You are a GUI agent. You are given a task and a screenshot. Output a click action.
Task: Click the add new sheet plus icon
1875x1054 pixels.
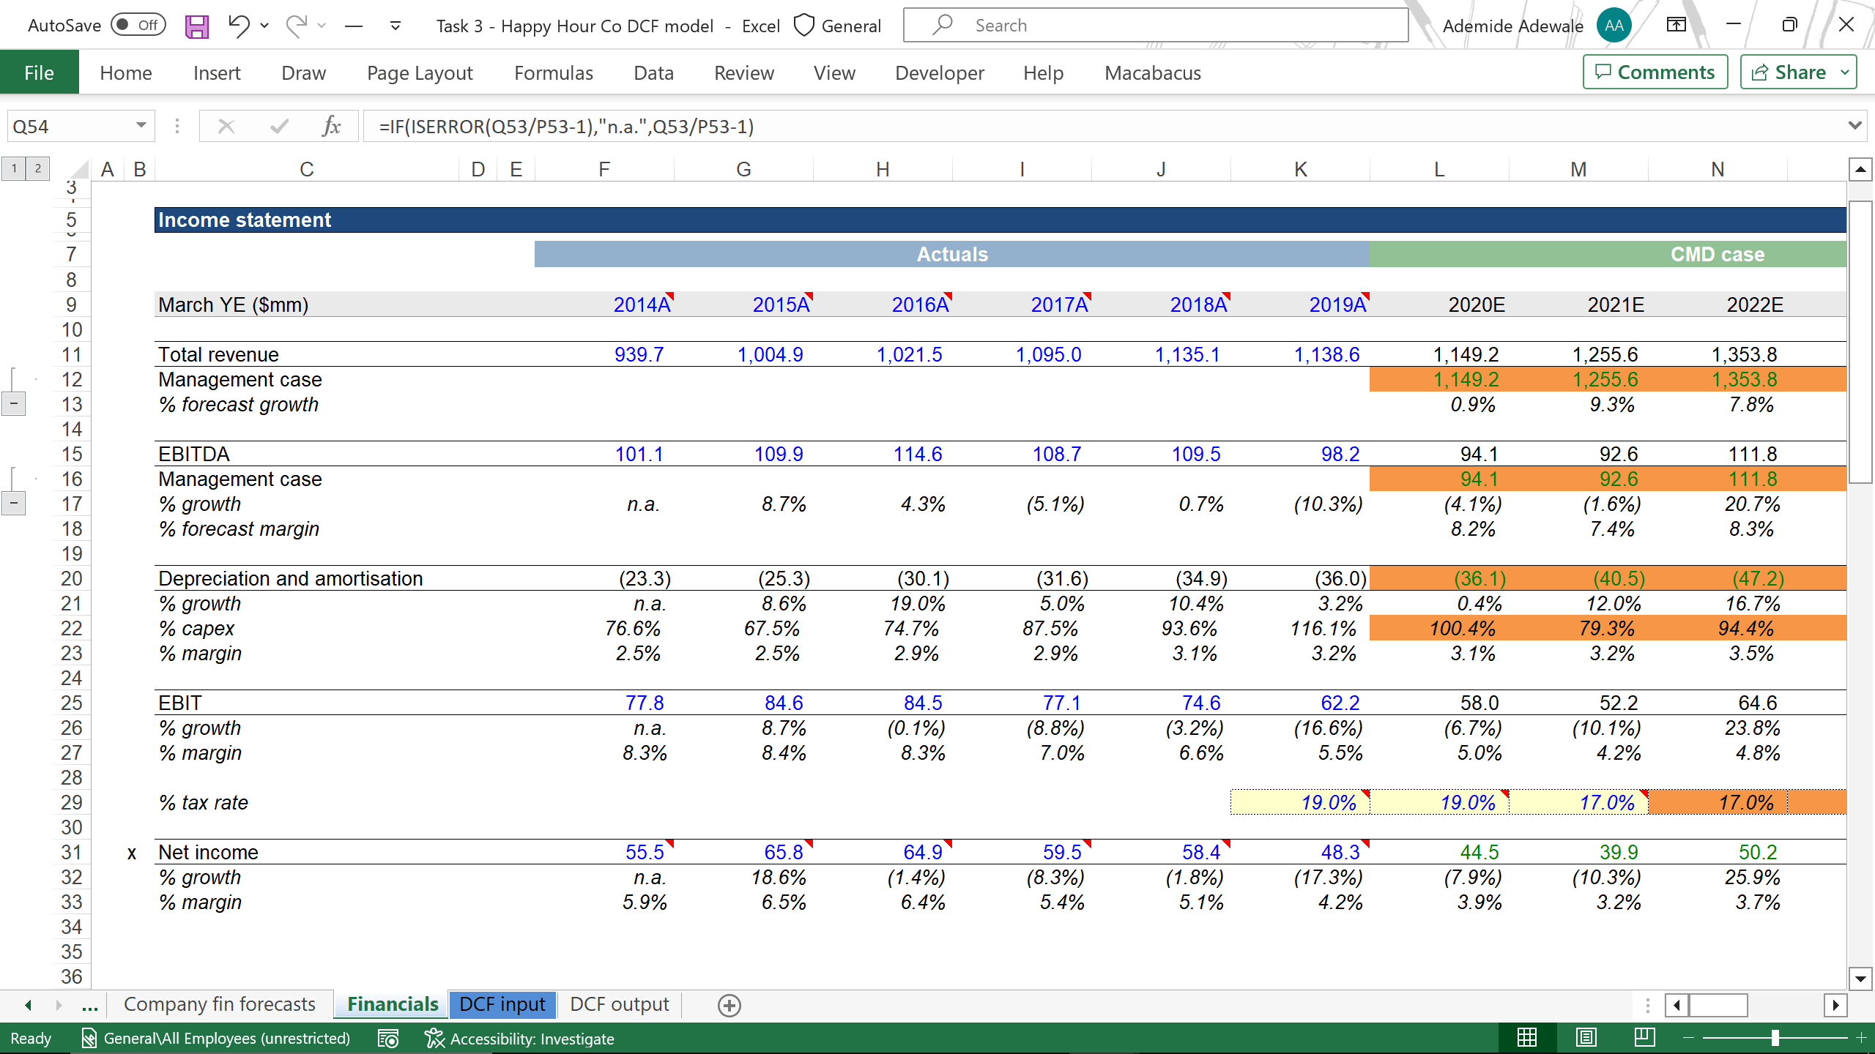point(729,1005)
